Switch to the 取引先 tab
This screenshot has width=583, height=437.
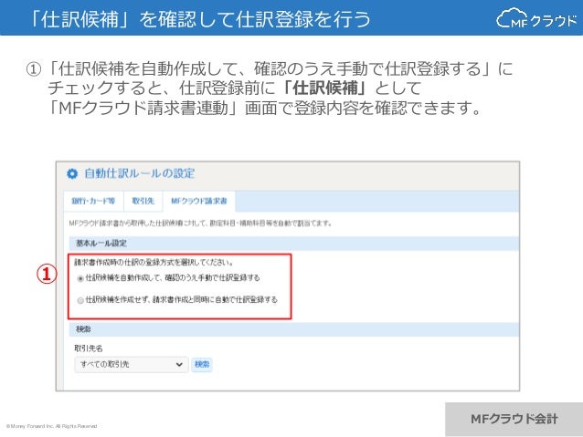click(143, 201)
